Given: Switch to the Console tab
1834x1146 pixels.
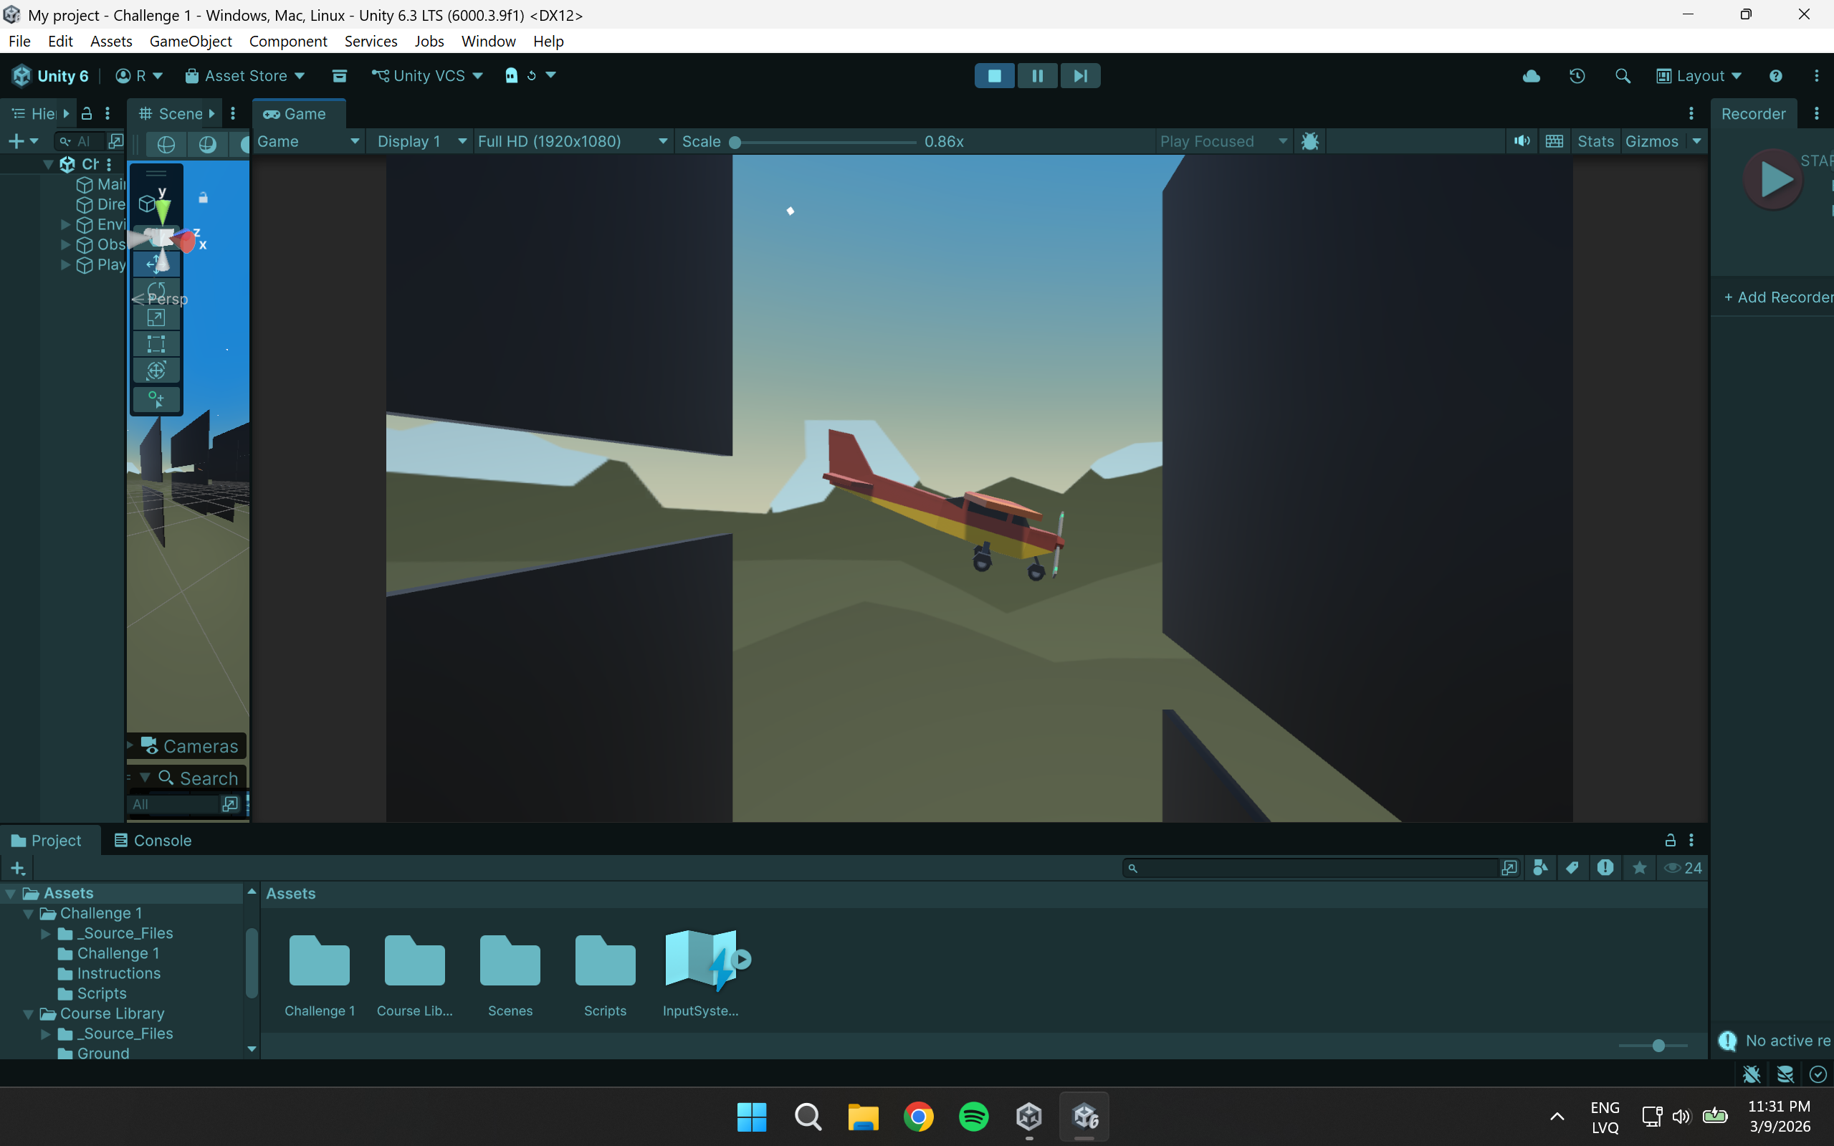Looking at the screenshot, I should [153, 840].
